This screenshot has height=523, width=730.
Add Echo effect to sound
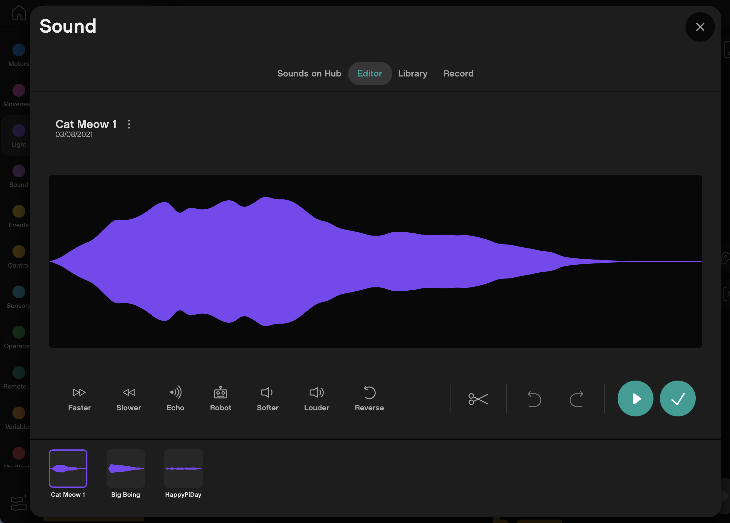(x=175, y=398)
